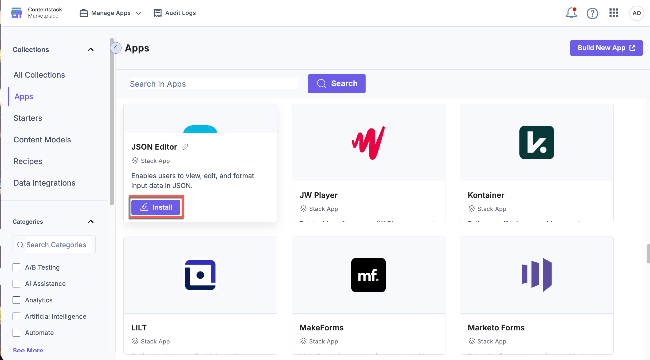Focus the Search Categories field

coord(54,245)
